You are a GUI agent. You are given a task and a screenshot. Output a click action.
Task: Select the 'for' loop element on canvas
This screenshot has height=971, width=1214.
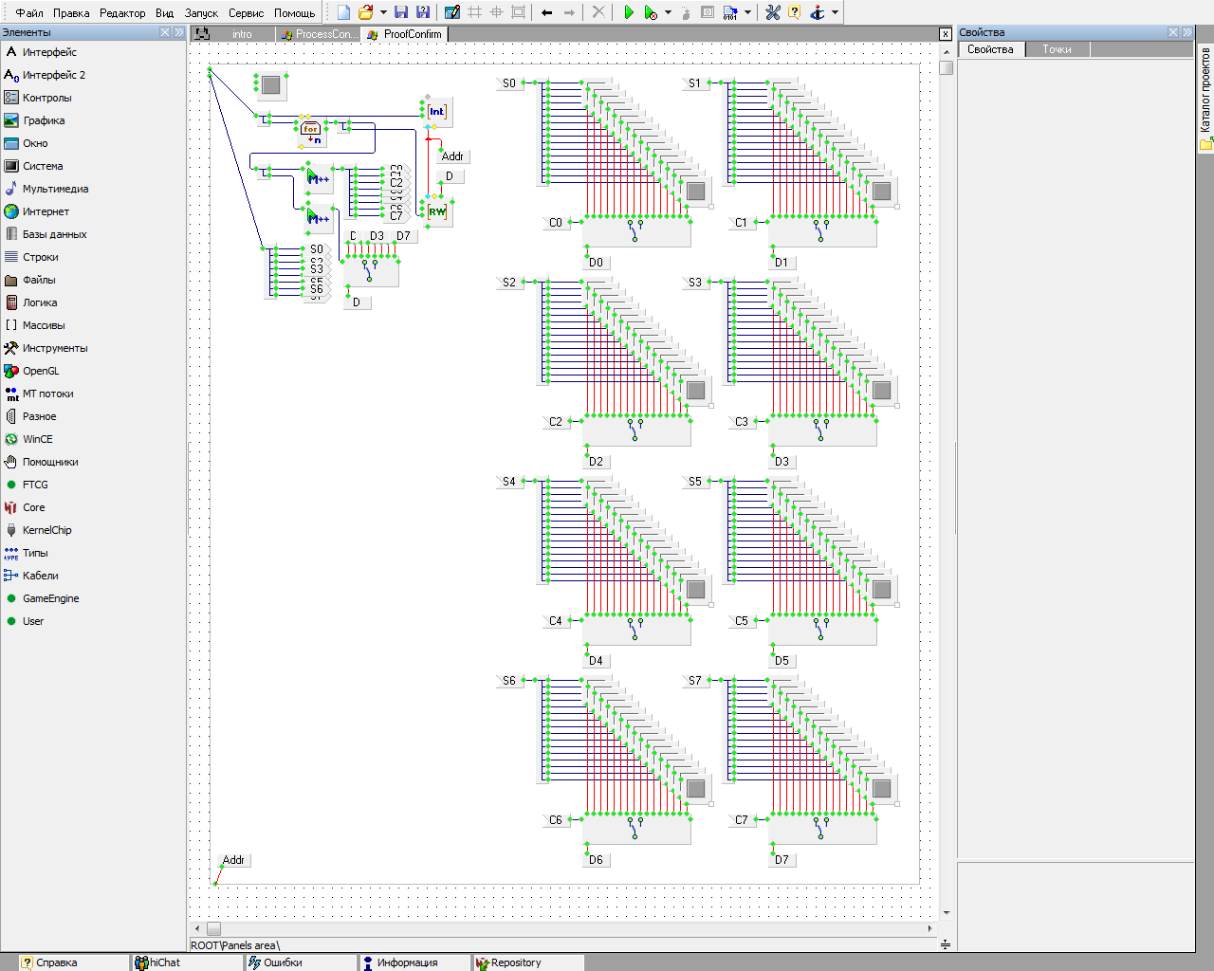click(x=311, y=134)
